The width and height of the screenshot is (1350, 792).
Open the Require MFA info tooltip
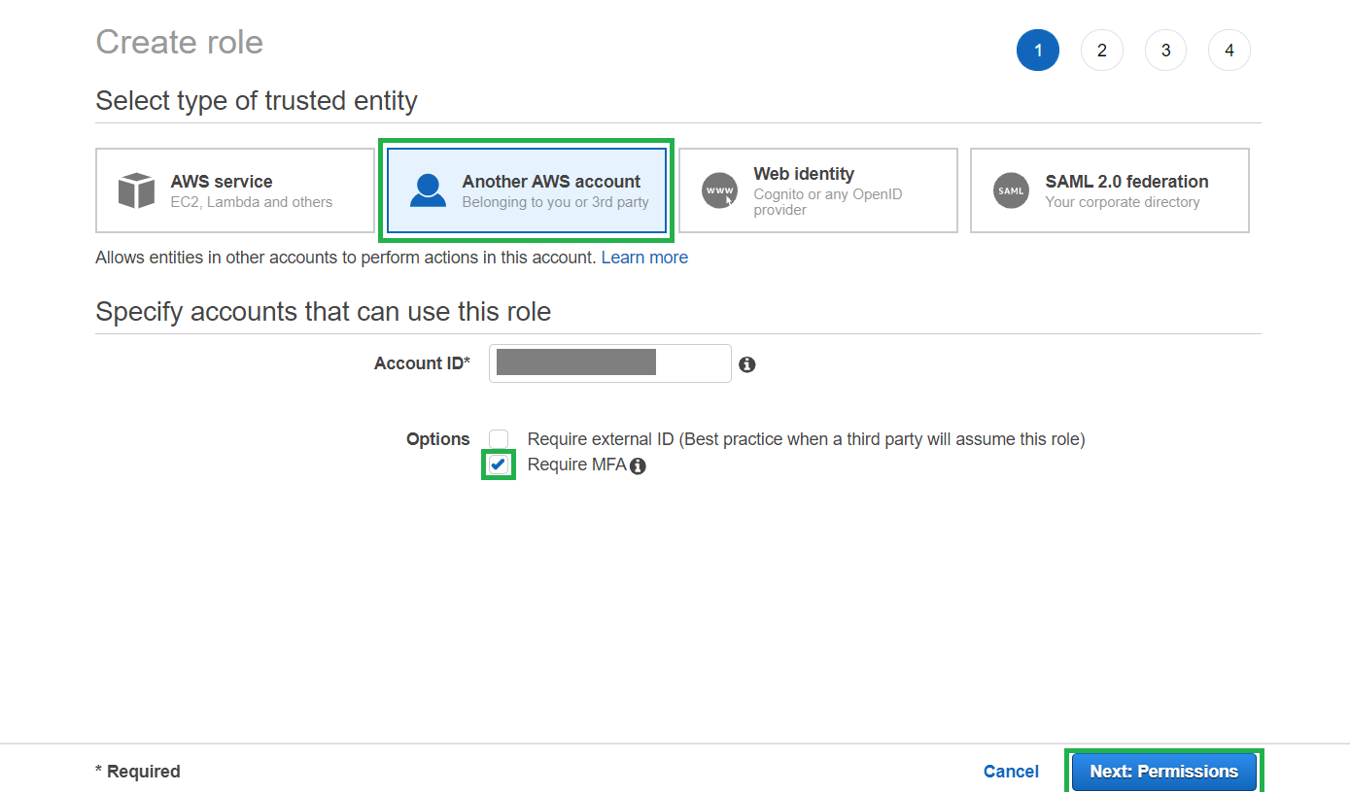(x=638, y=465)
